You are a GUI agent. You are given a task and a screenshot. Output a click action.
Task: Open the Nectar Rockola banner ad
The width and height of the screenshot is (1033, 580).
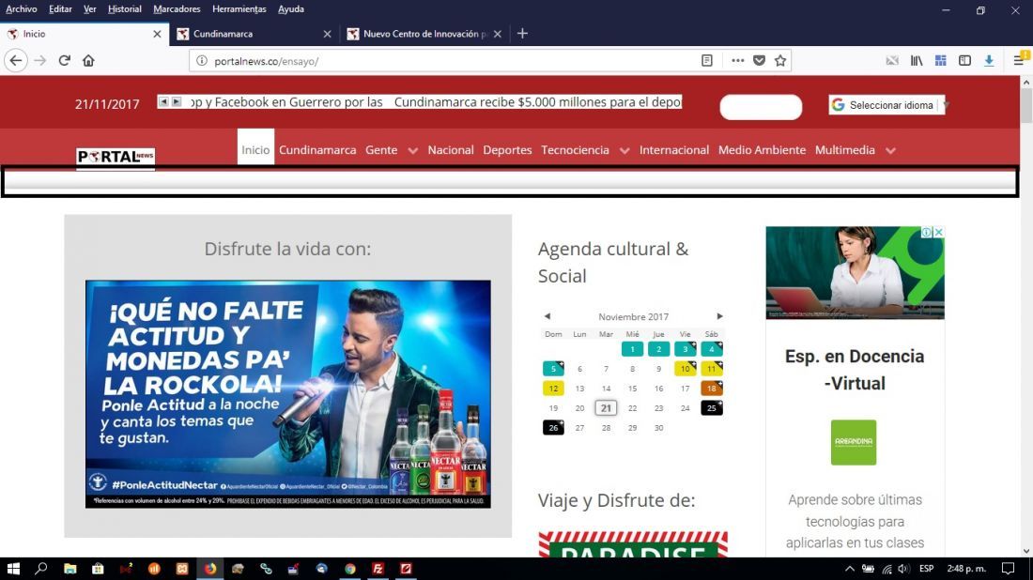click(288, 393)
